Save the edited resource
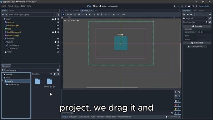213x120 pixels. pyautogui.click(x=191, y=15)
